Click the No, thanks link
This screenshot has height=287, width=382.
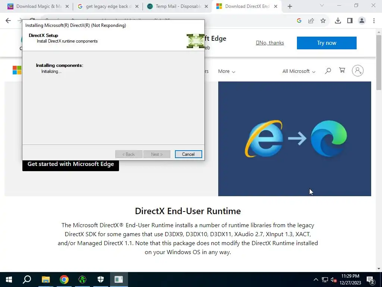[x=270, y=43]
